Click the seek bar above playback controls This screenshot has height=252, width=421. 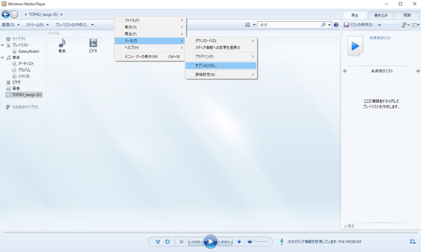coord(210,233)
